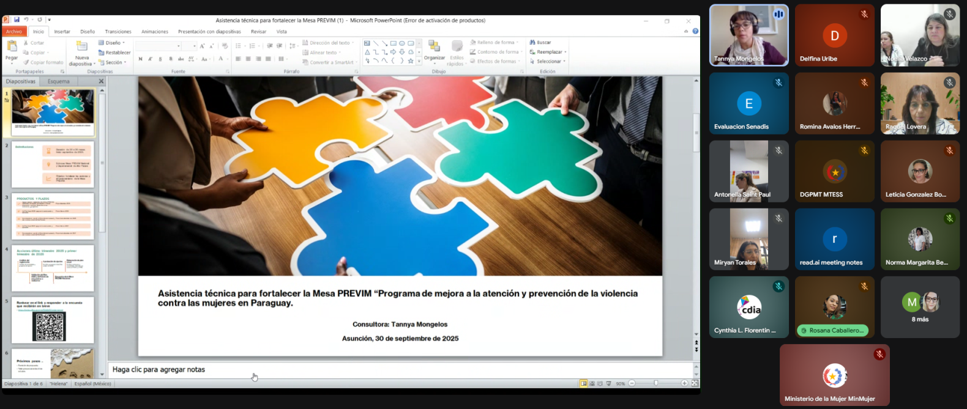Open the Transiciones ribbon tab
The width and height of the screenshot is (967, 409).
click(118, 31)
